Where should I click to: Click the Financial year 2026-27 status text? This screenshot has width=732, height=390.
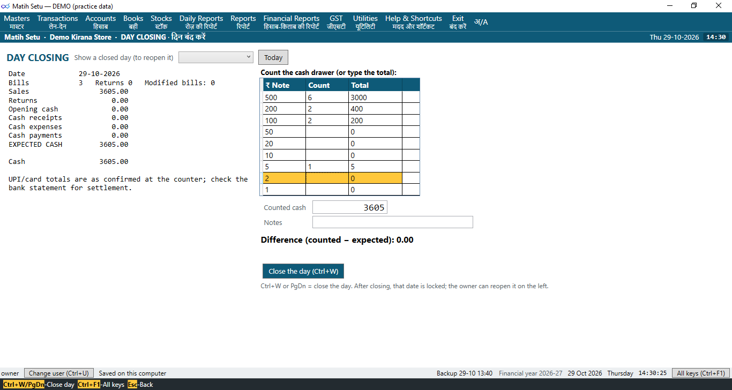[x=531, y=373]
